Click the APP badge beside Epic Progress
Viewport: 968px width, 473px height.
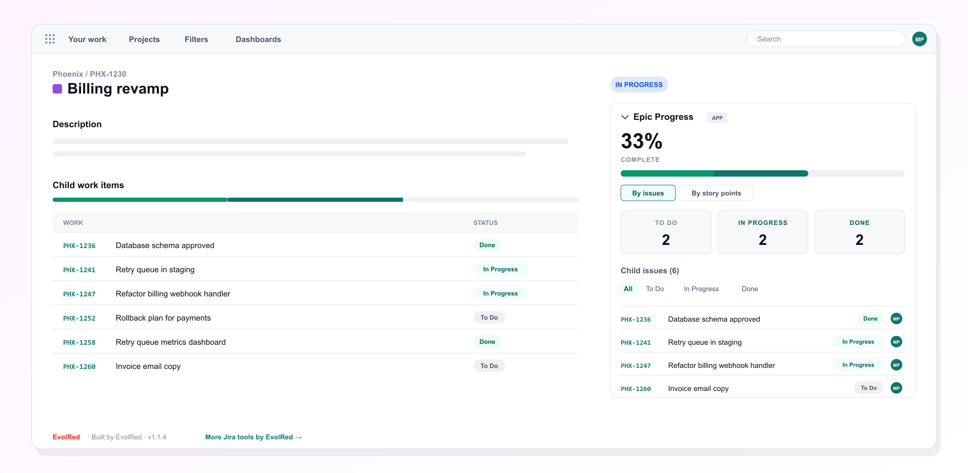[x=717, y=118]
